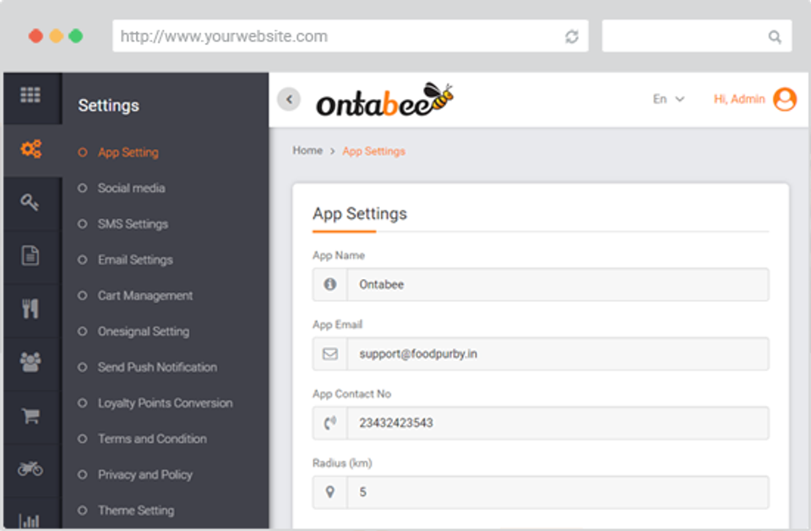This screenshot has height=531, width=811.
Task: Click the shopping cart sidebar icon
Action: click(x=31, y=415)
